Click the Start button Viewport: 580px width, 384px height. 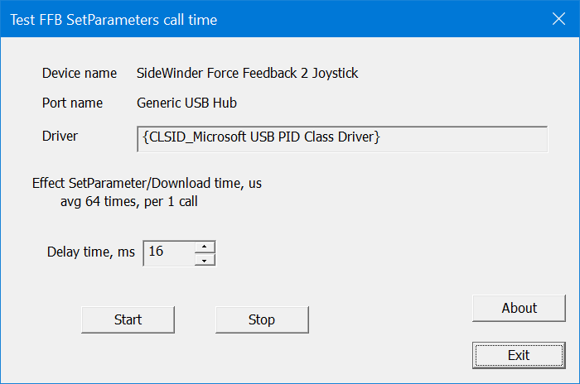pyautogui.click(x=128, y=319)
